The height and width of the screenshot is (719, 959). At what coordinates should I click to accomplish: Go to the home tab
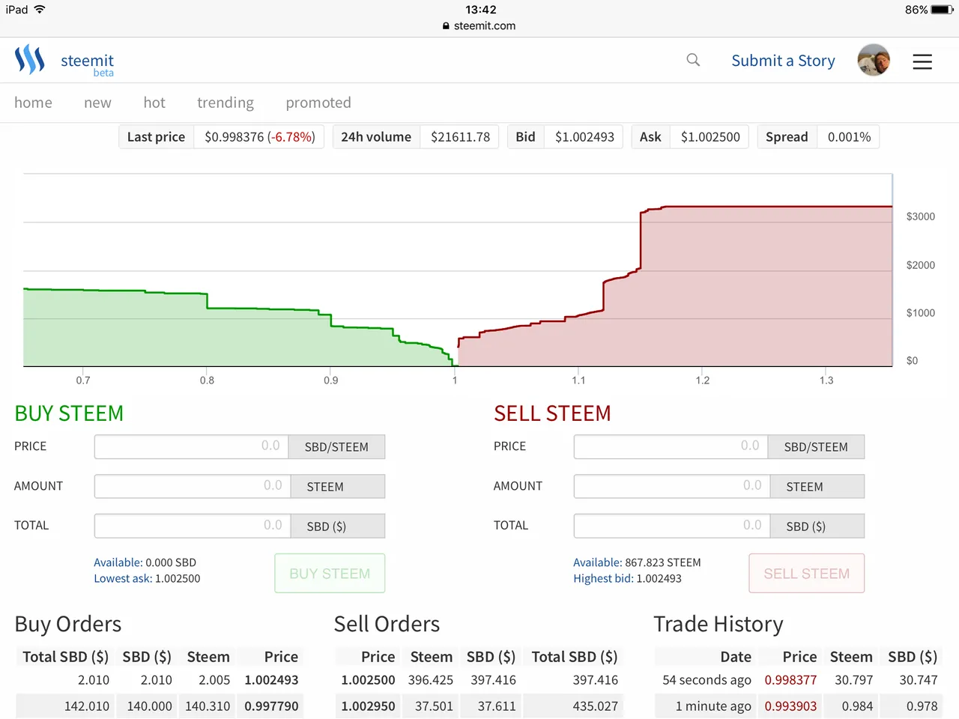33,103
